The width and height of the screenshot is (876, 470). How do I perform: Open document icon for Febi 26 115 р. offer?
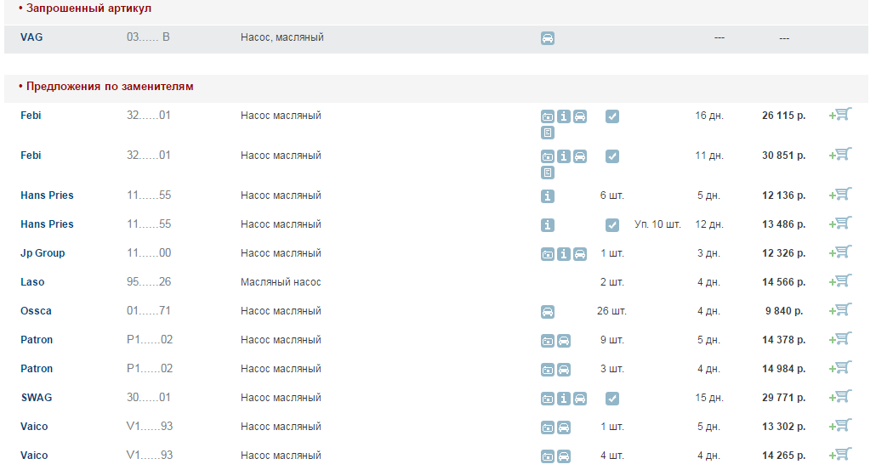pyautogui.click(x=548, y=133)
